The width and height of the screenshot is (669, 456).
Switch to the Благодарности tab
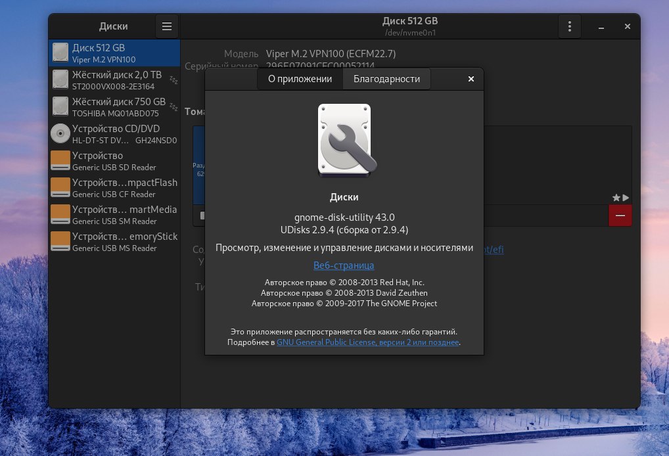point(386,79)
